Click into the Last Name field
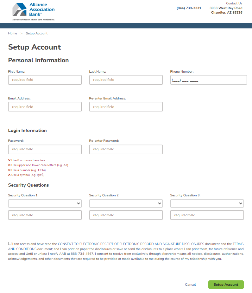Viewport: 252px width, 293px height. tap(126, 80)
